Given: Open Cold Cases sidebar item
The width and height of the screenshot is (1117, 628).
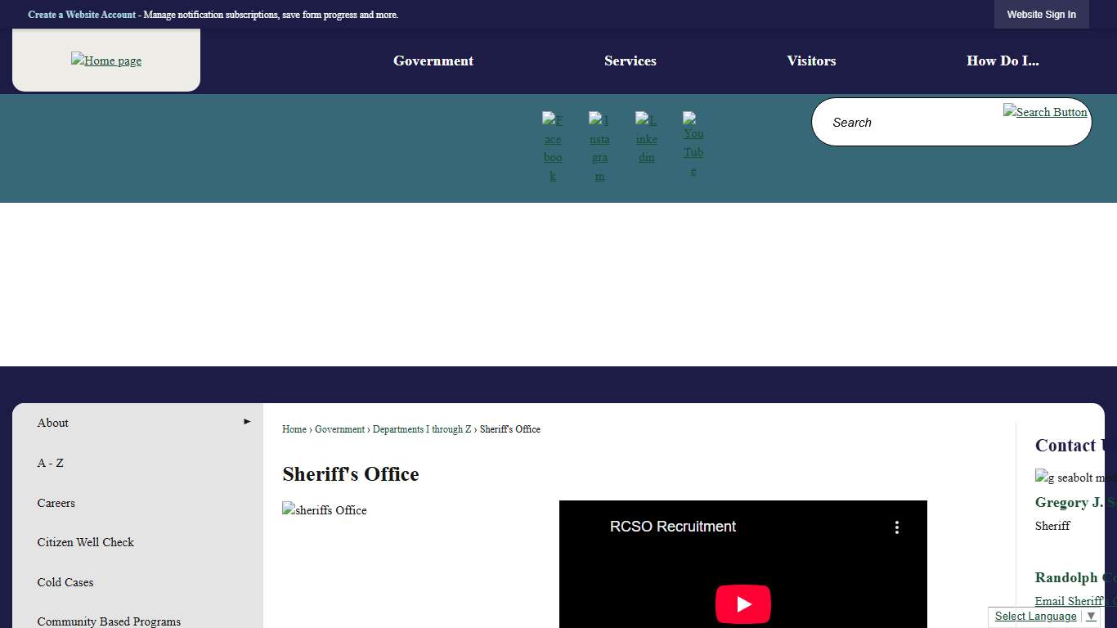Looking at the screenshot, I should (x=65, y=582).
